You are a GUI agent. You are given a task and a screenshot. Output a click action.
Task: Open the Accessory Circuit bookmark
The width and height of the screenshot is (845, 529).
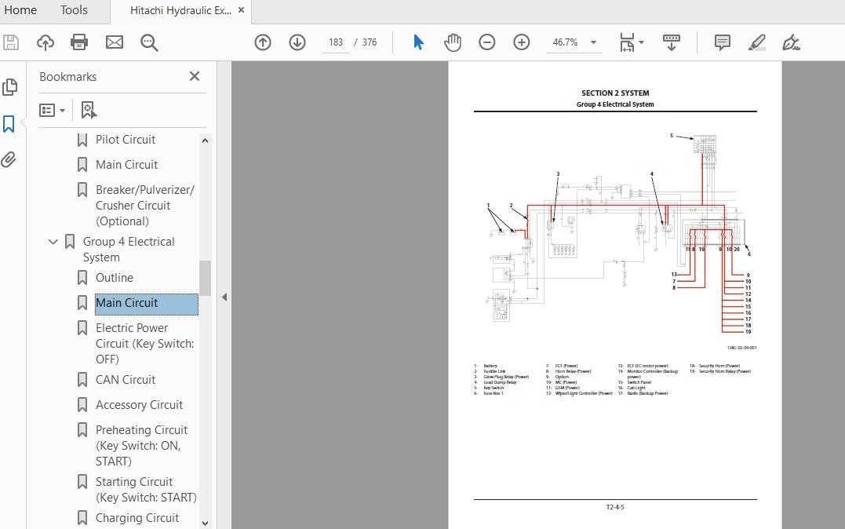point(139,405)
